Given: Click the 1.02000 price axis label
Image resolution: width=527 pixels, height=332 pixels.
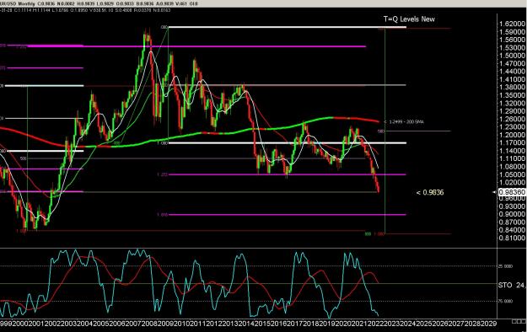Looking at the screenshot, I should (x=512, y=183).
